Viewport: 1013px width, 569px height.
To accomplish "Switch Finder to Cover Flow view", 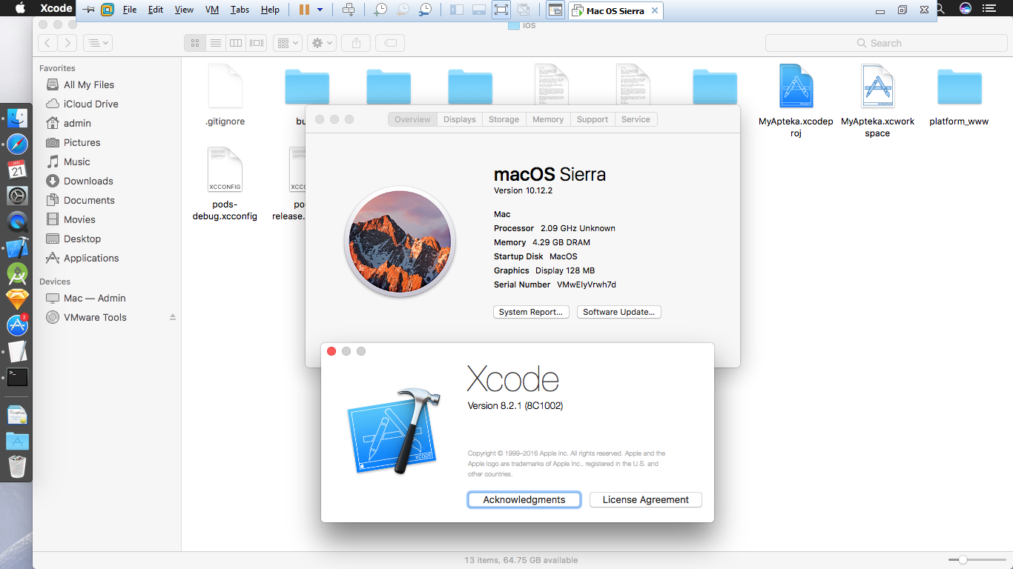I will click(x=257, y=43).
